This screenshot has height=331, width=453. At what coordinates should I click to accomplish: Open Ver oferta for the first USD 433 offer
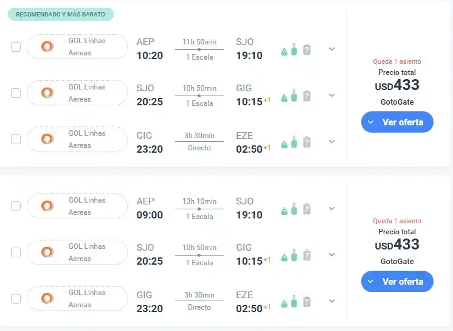click(397, 122)
